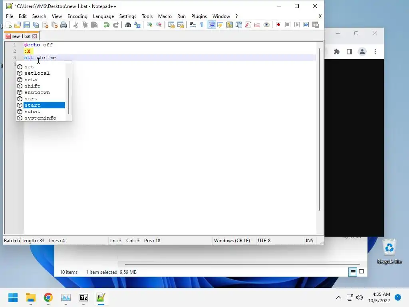The height and width of the screenshot is (307, 409).
Task: Open the Window menu
Action: [221, 16]
